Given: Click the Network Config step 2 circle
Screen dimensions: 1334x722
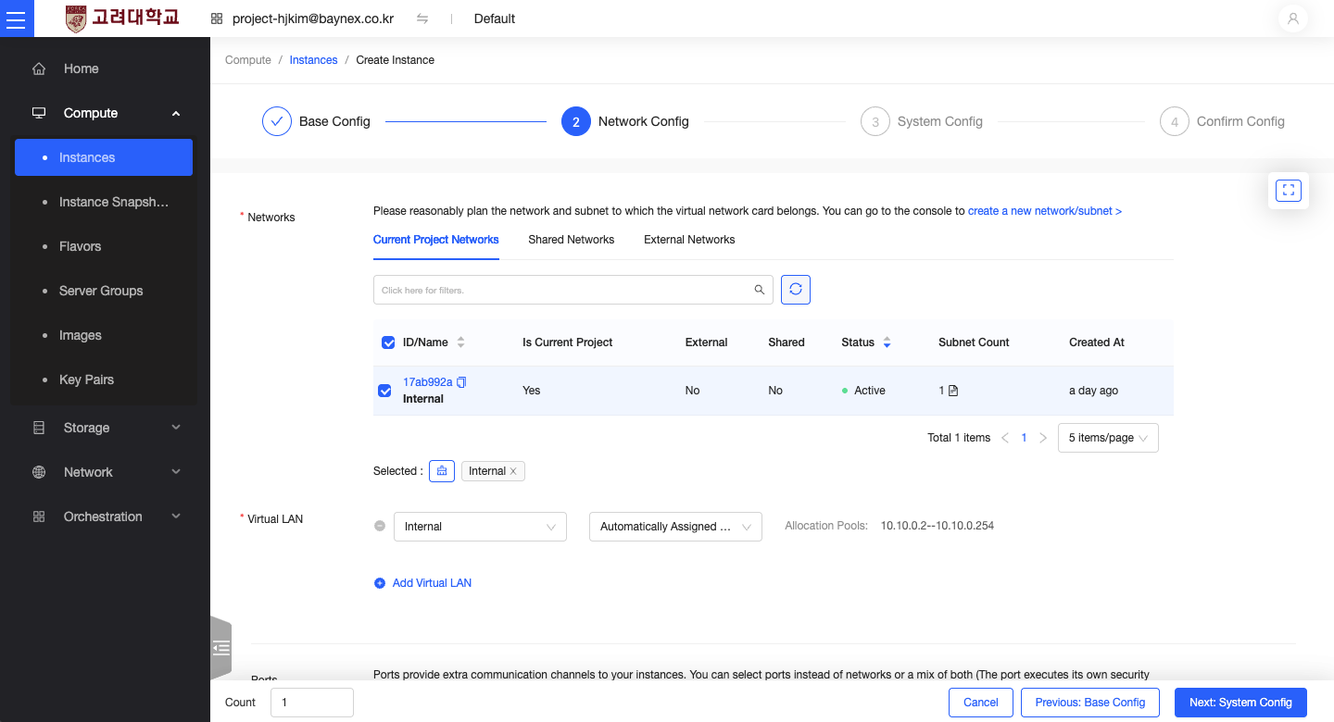Looking at the screenshot, I should 576,121.
